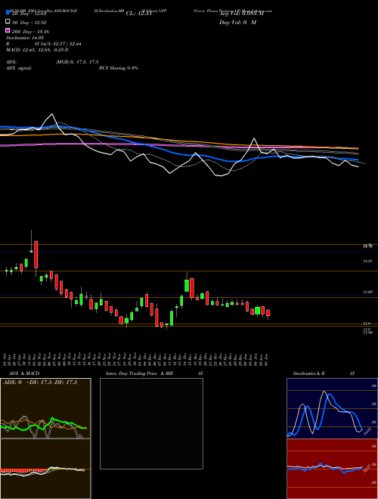Click the blue-background Stochastics chart panel
The image size is (378, 499).
(x=332, y=408)
